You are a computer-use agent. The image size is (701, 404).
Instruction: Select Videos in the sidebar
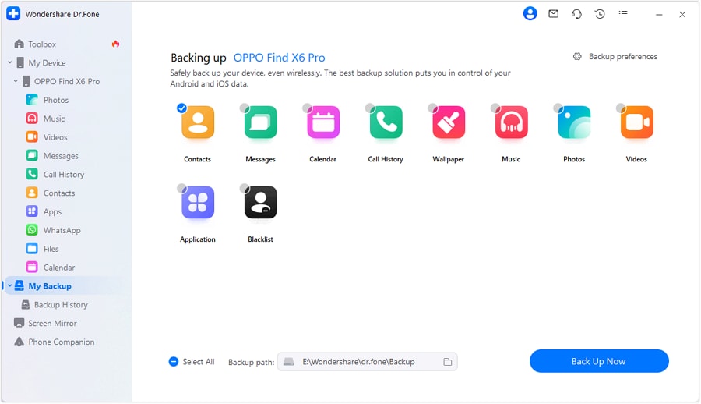[x=47, y=137]
